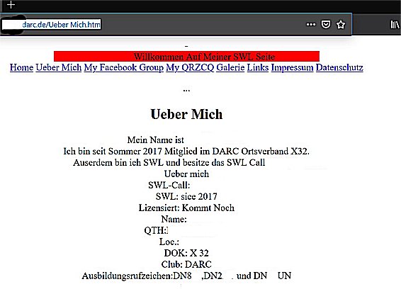Screen dimensions: 401x289
Task: Open My QRZCQ link
Action: click(x=190, y=67)
